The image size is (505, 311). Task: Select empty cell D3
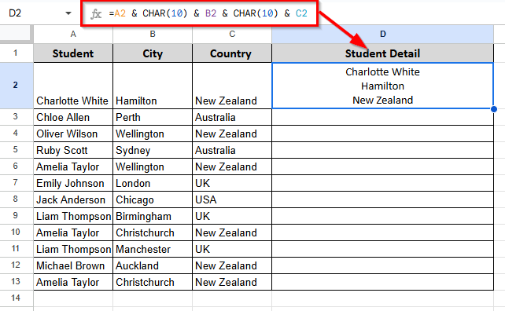382,117
